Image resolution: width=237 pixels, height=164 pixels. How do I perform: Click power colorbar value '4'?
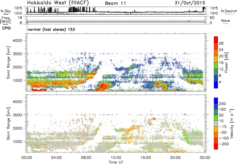click(x=220, y=82)
